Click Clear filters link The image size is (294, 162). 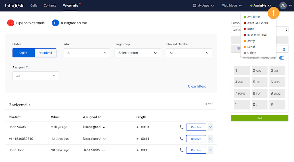coord(197,87)
